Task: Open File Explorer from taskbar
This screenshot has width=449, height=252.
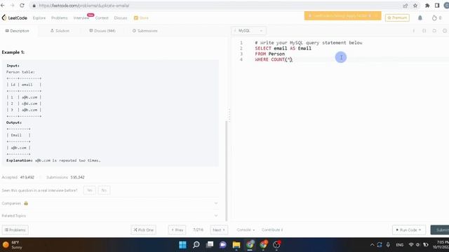Action: coord(236,245)
